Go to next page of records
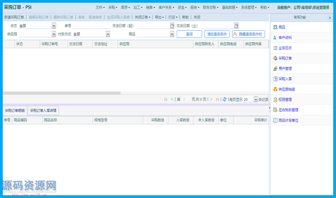Screen dimensions: 336x198 [x=212, y=99]
